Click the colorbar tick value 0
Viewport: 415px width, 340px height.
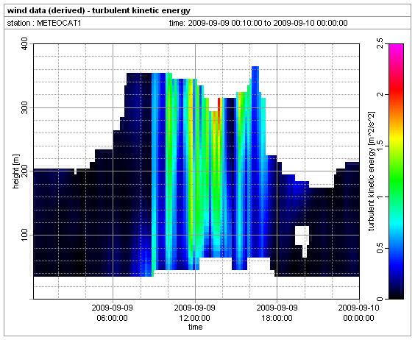coord(380,299)
